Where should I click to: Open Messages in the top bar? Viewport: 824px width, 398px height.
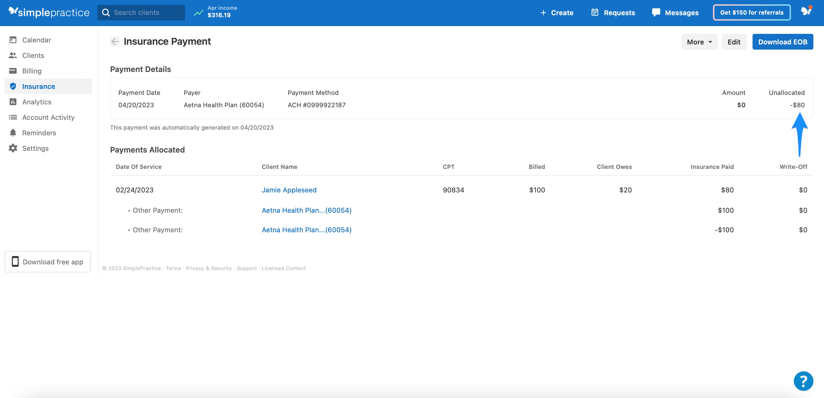point(675,13)
